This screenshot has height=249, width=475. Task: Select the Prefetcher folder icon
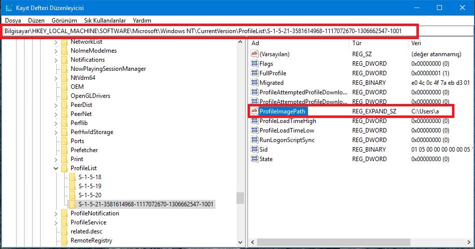pos(64,150)
